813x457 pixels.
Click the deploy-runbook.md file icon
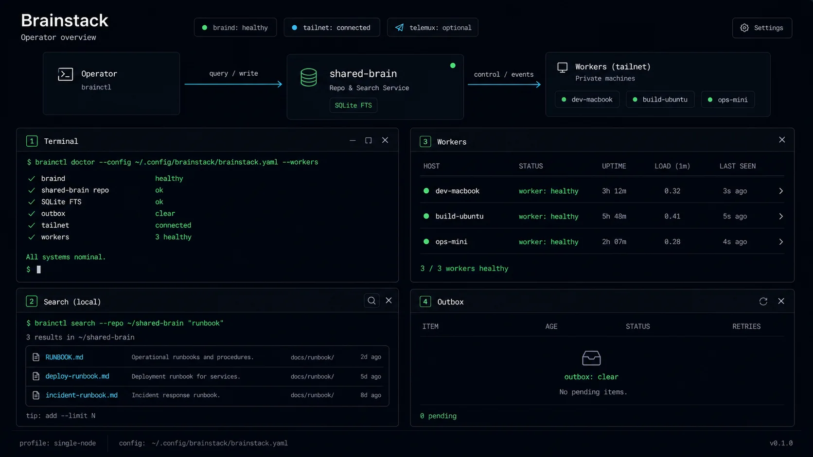35,376
